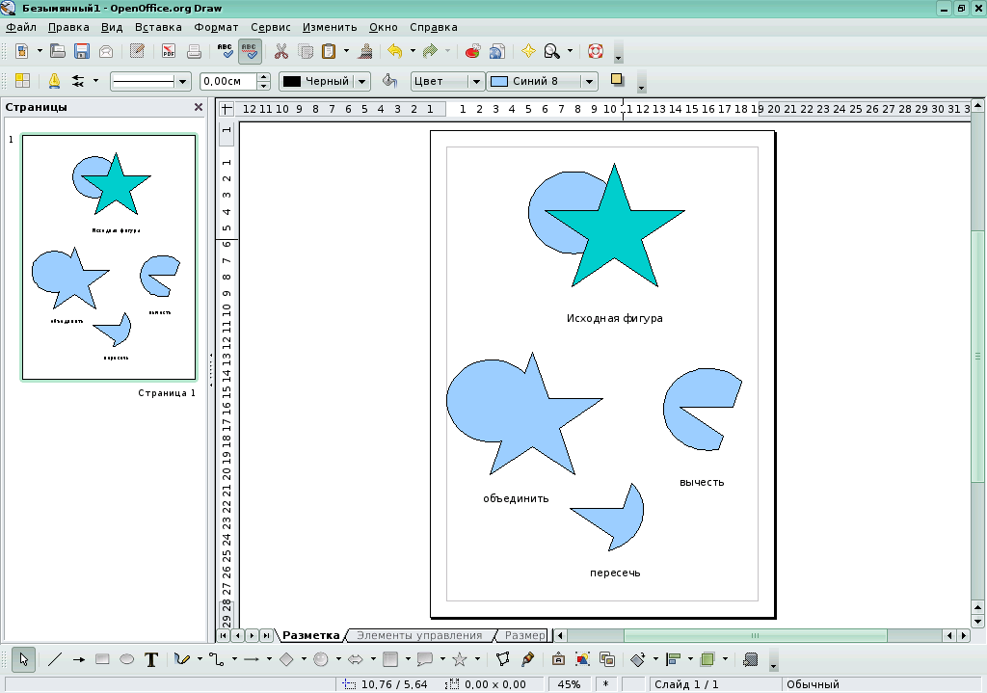987x693 pixels.
Task: Click the Edit points icon
Action: click(x=502, y=659)
